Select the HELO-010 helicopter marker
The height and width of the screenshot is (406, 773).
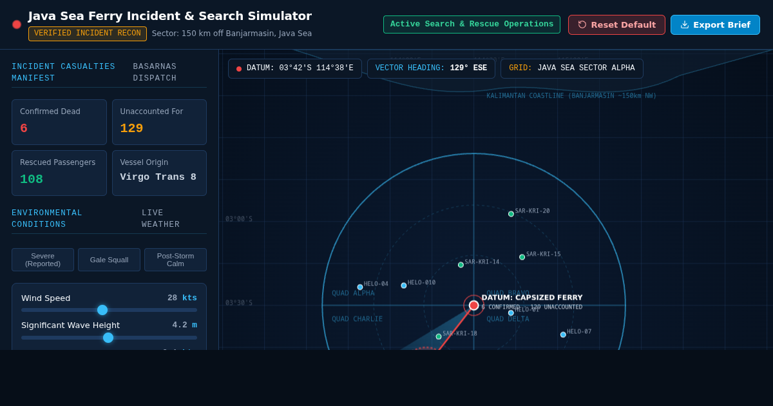click(404, 285)
